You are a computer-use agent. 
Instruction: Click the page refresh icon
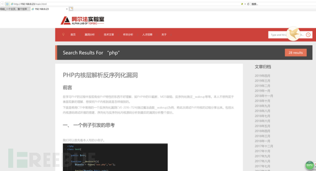coord(248,4)
